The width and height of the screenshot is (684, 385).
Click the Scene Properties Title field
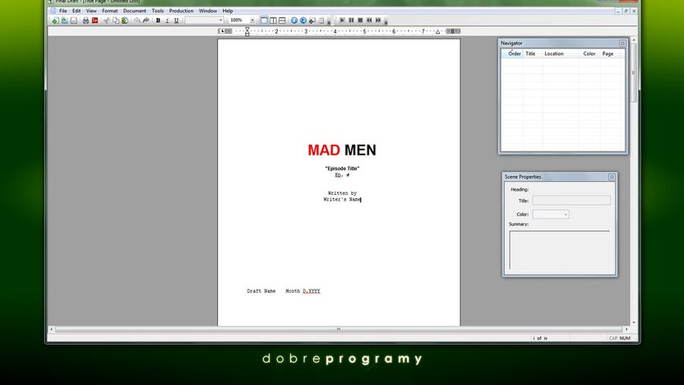[571, 201]
